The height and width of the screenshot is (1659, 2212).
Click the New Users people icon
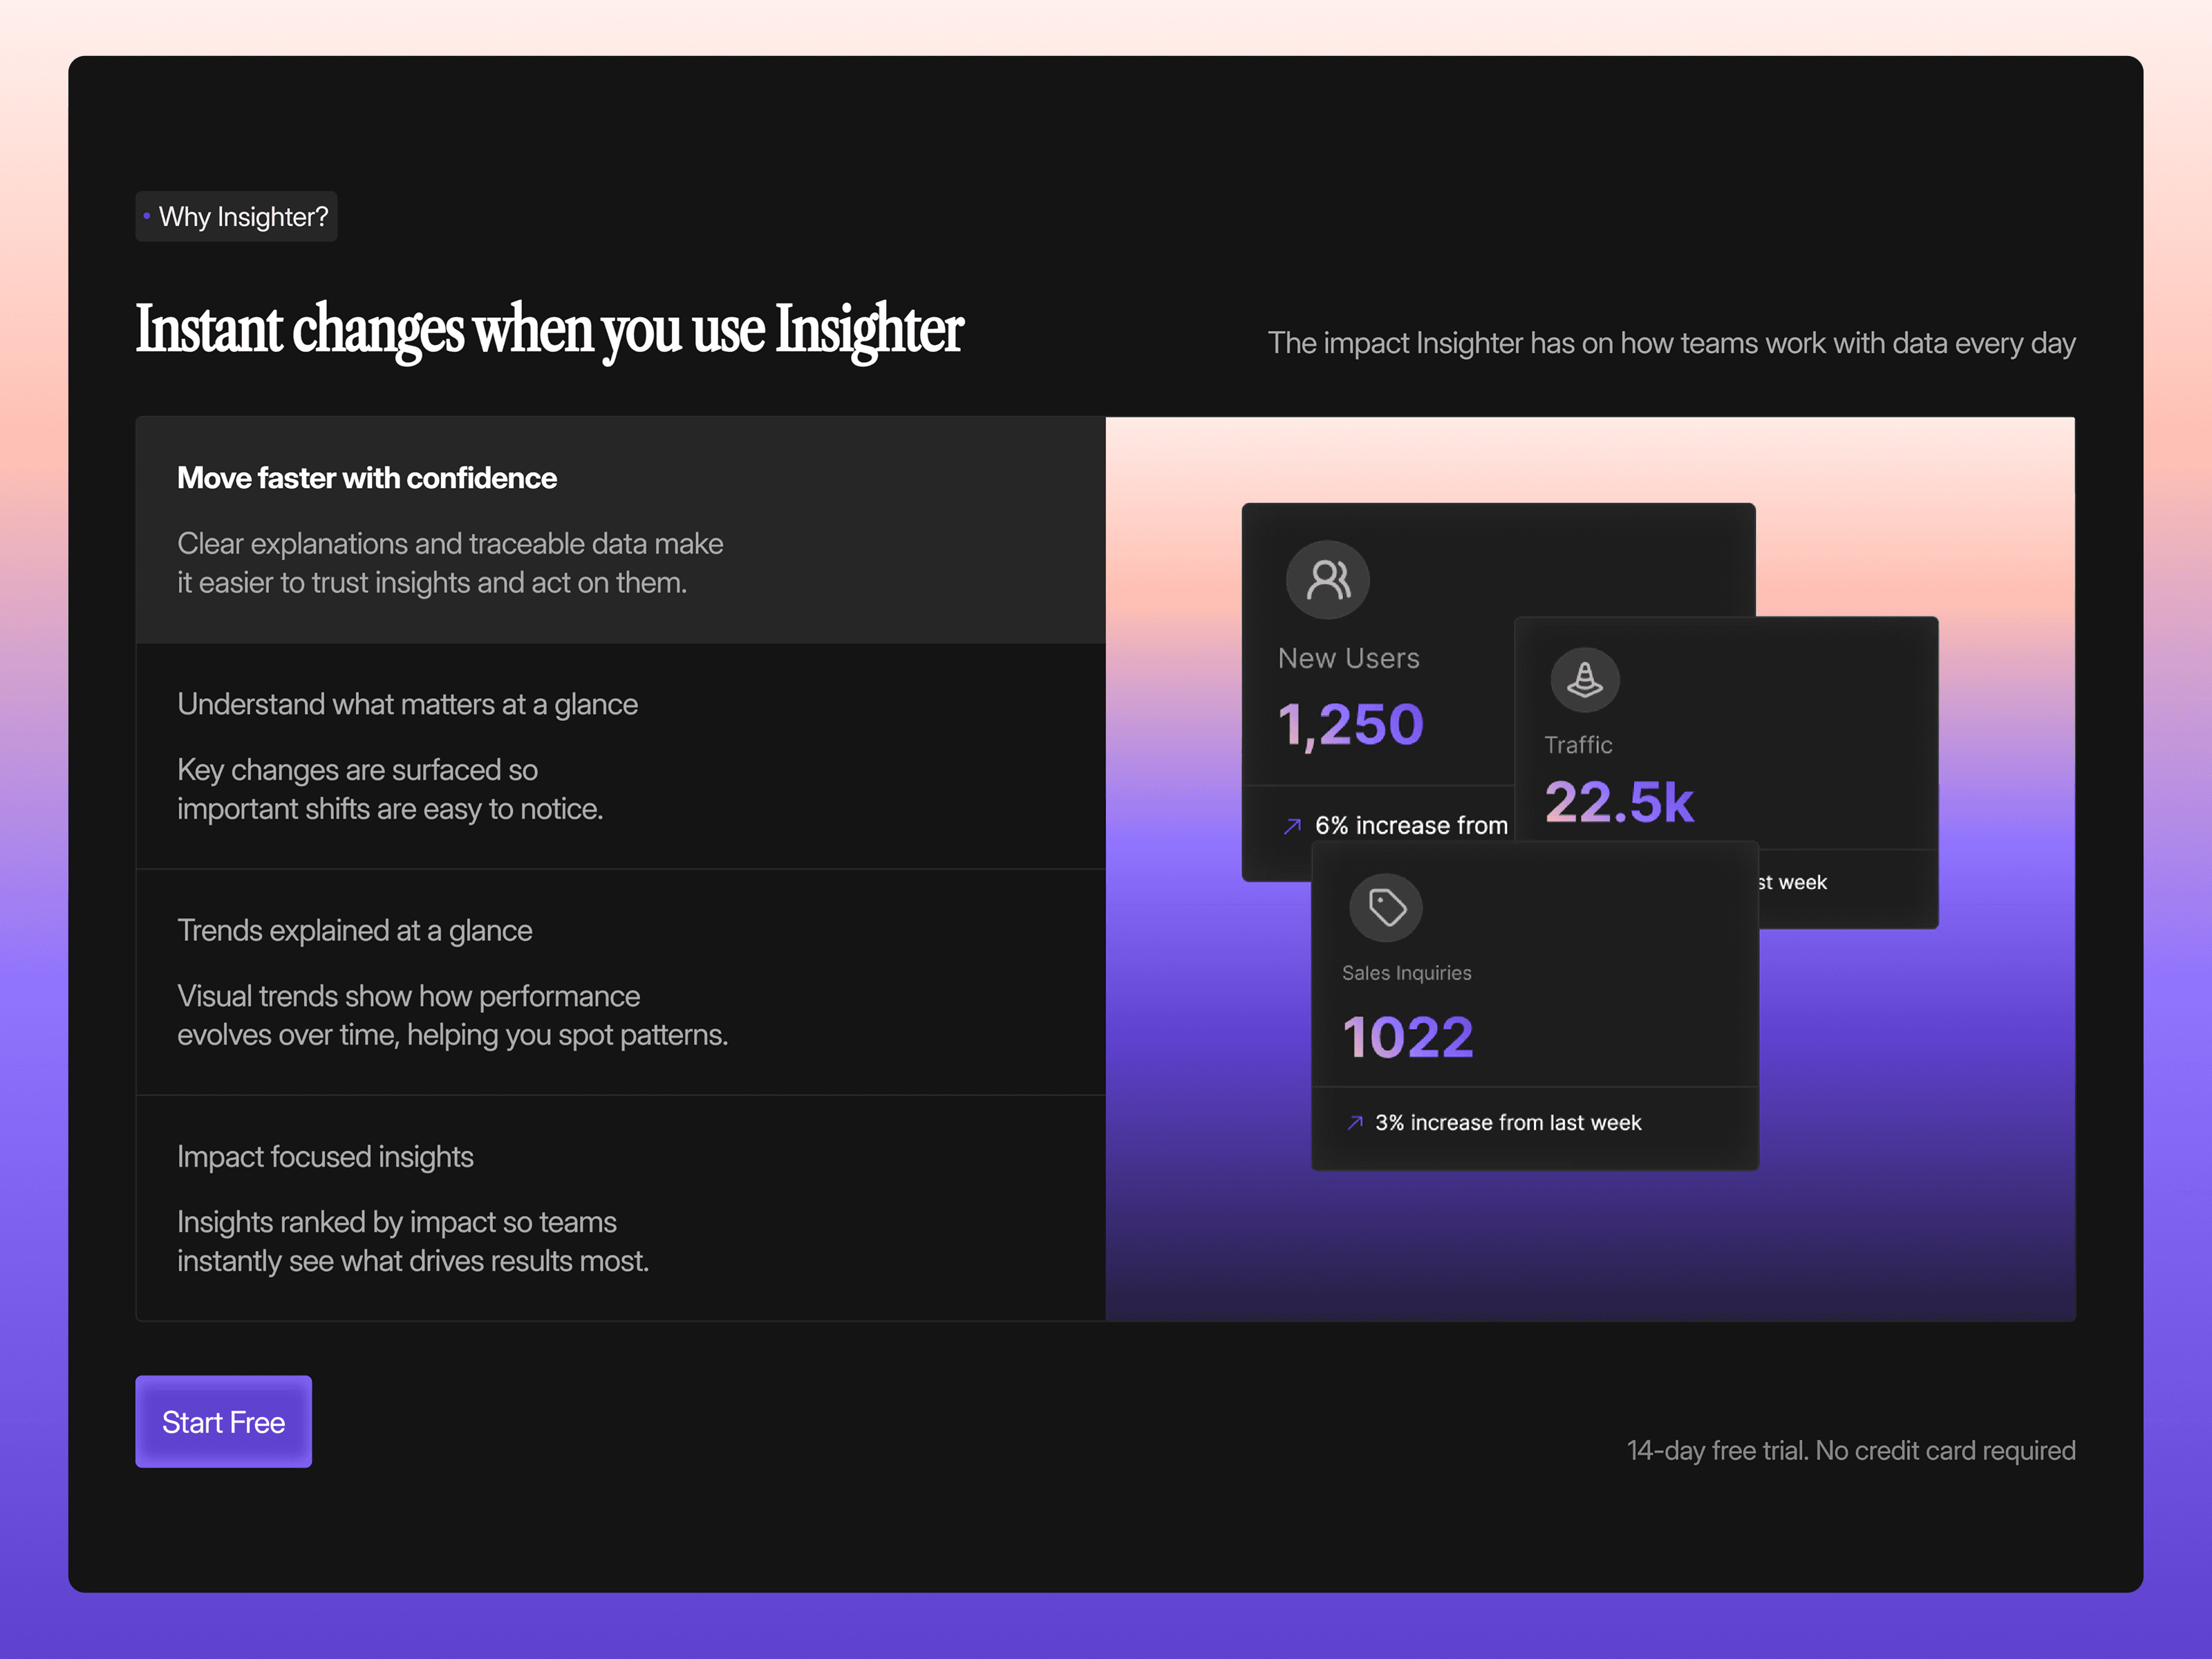(x=1327, y=580)
